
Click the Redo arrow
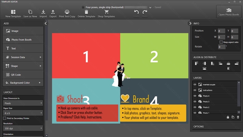(145, 12)
